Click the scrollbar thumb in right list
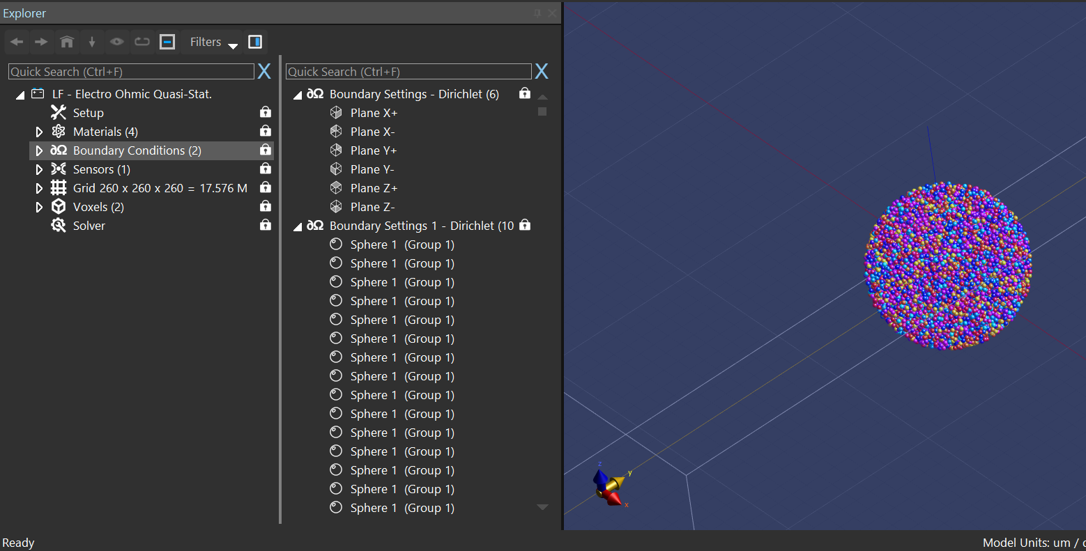 (x=542, y=111)
